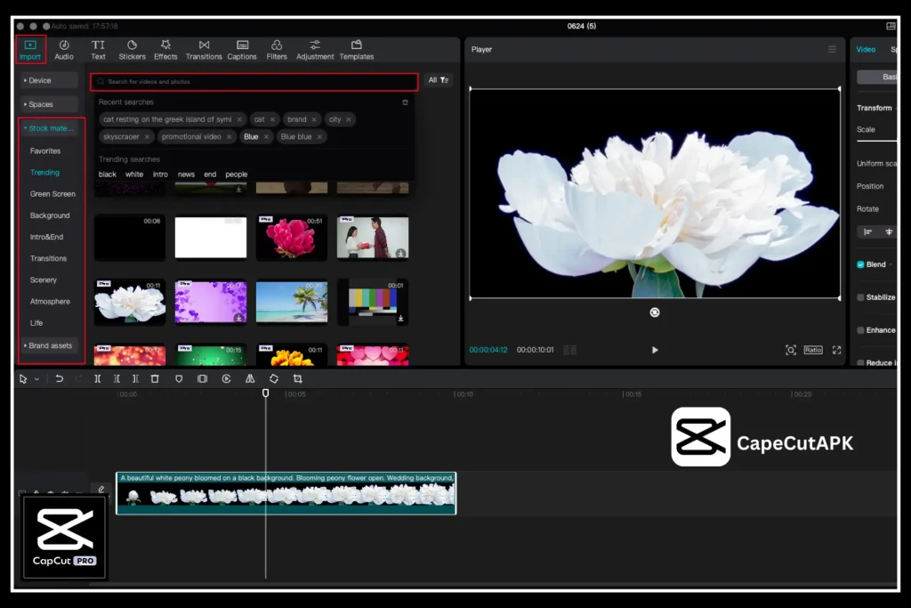The height and width of the screenshot is (608, 911).
Task: Open the Ratio button
Action: click(x=813, y=350)
